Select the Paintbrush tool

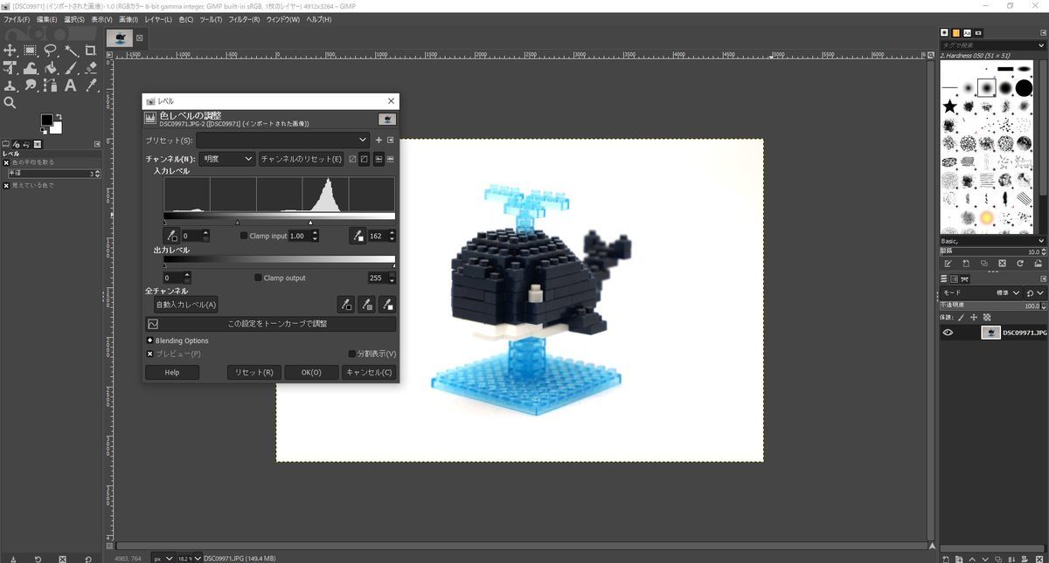point(71,68)
